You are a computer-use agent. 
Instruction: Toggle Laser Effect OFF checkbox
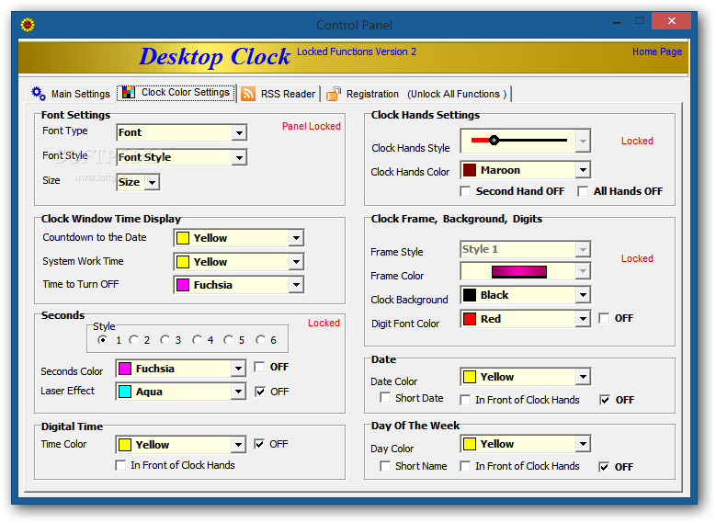pos(260,392)
